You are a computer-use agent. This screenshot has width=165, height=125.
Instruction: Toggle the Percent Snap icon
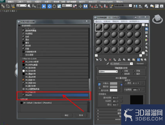click(x=101, y=6)
